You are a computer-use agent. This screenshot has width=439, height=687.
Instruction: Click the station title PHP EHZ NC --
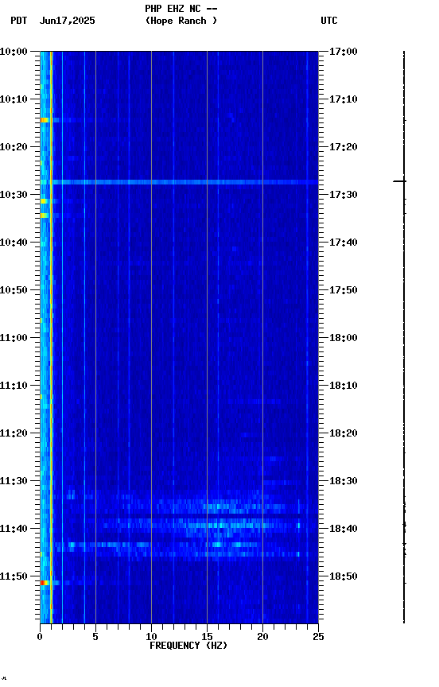181,8
